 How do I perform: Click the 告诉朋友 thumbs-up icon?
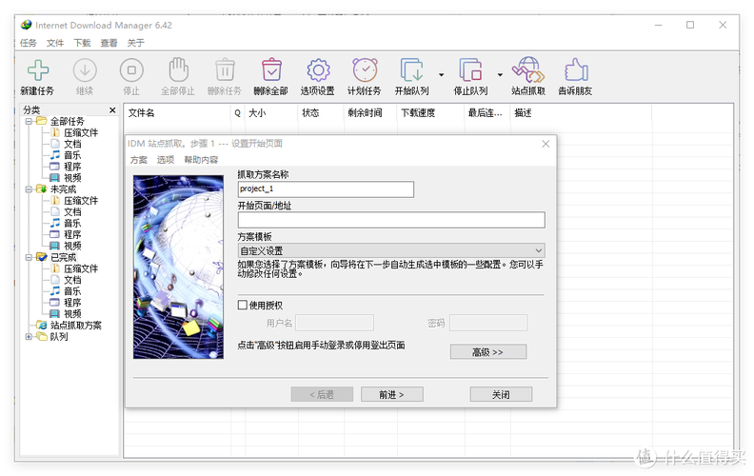[x=576, y=70]
